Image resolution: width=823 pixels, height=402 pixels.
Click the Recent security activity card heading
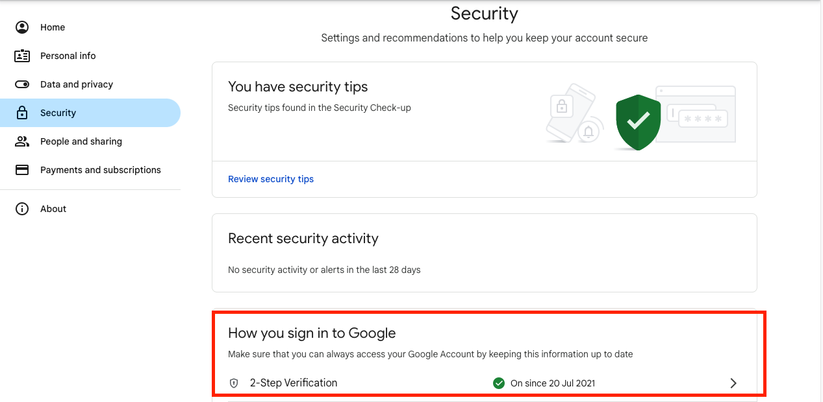point(303,239)
